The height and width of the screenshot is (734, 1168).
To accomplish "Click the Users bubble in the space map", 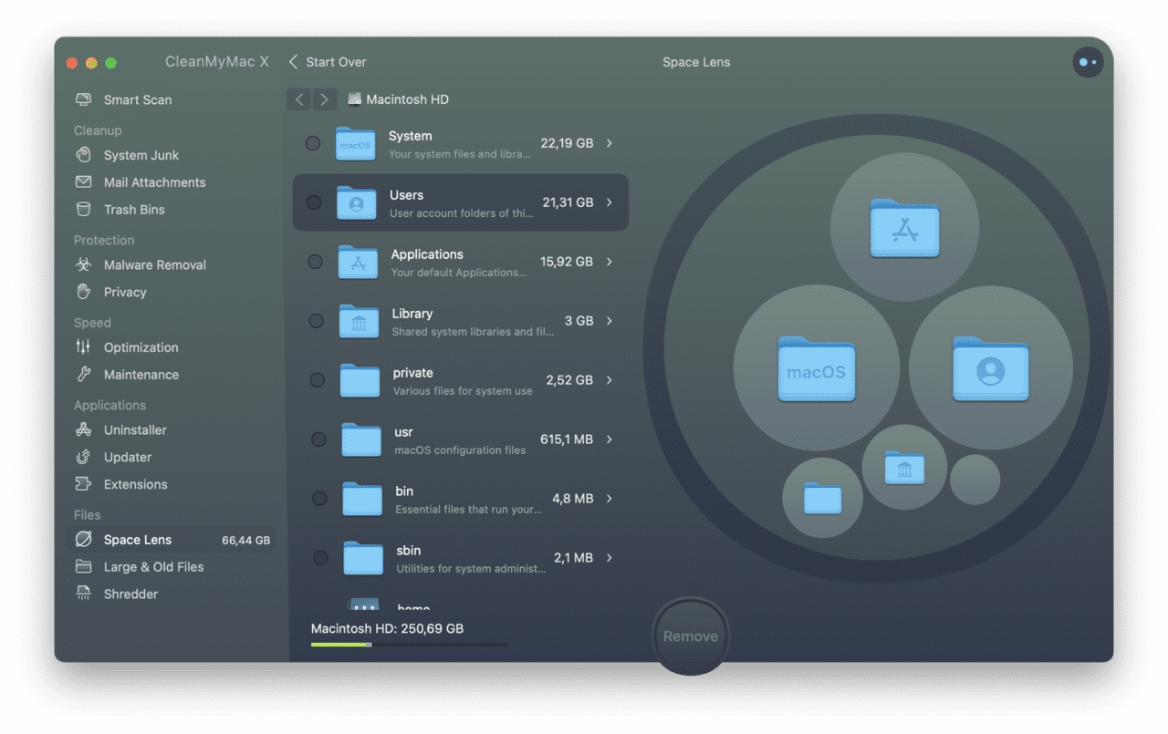I will (991, 367).
